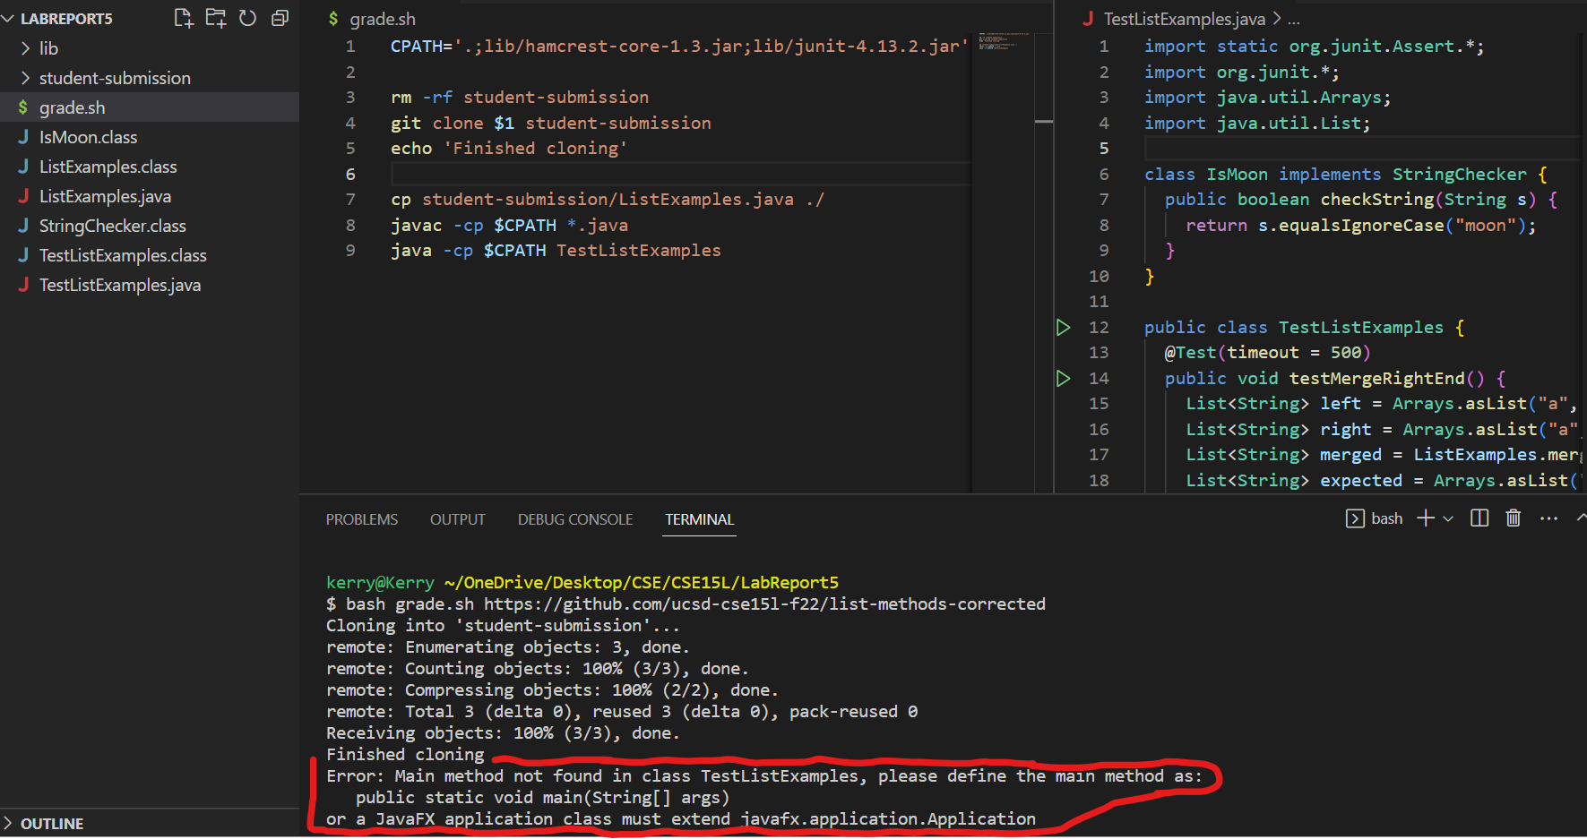Click the New Folder icon in explorer
The width and height of the screenshot is (1587, 839).
click(216, 18)
